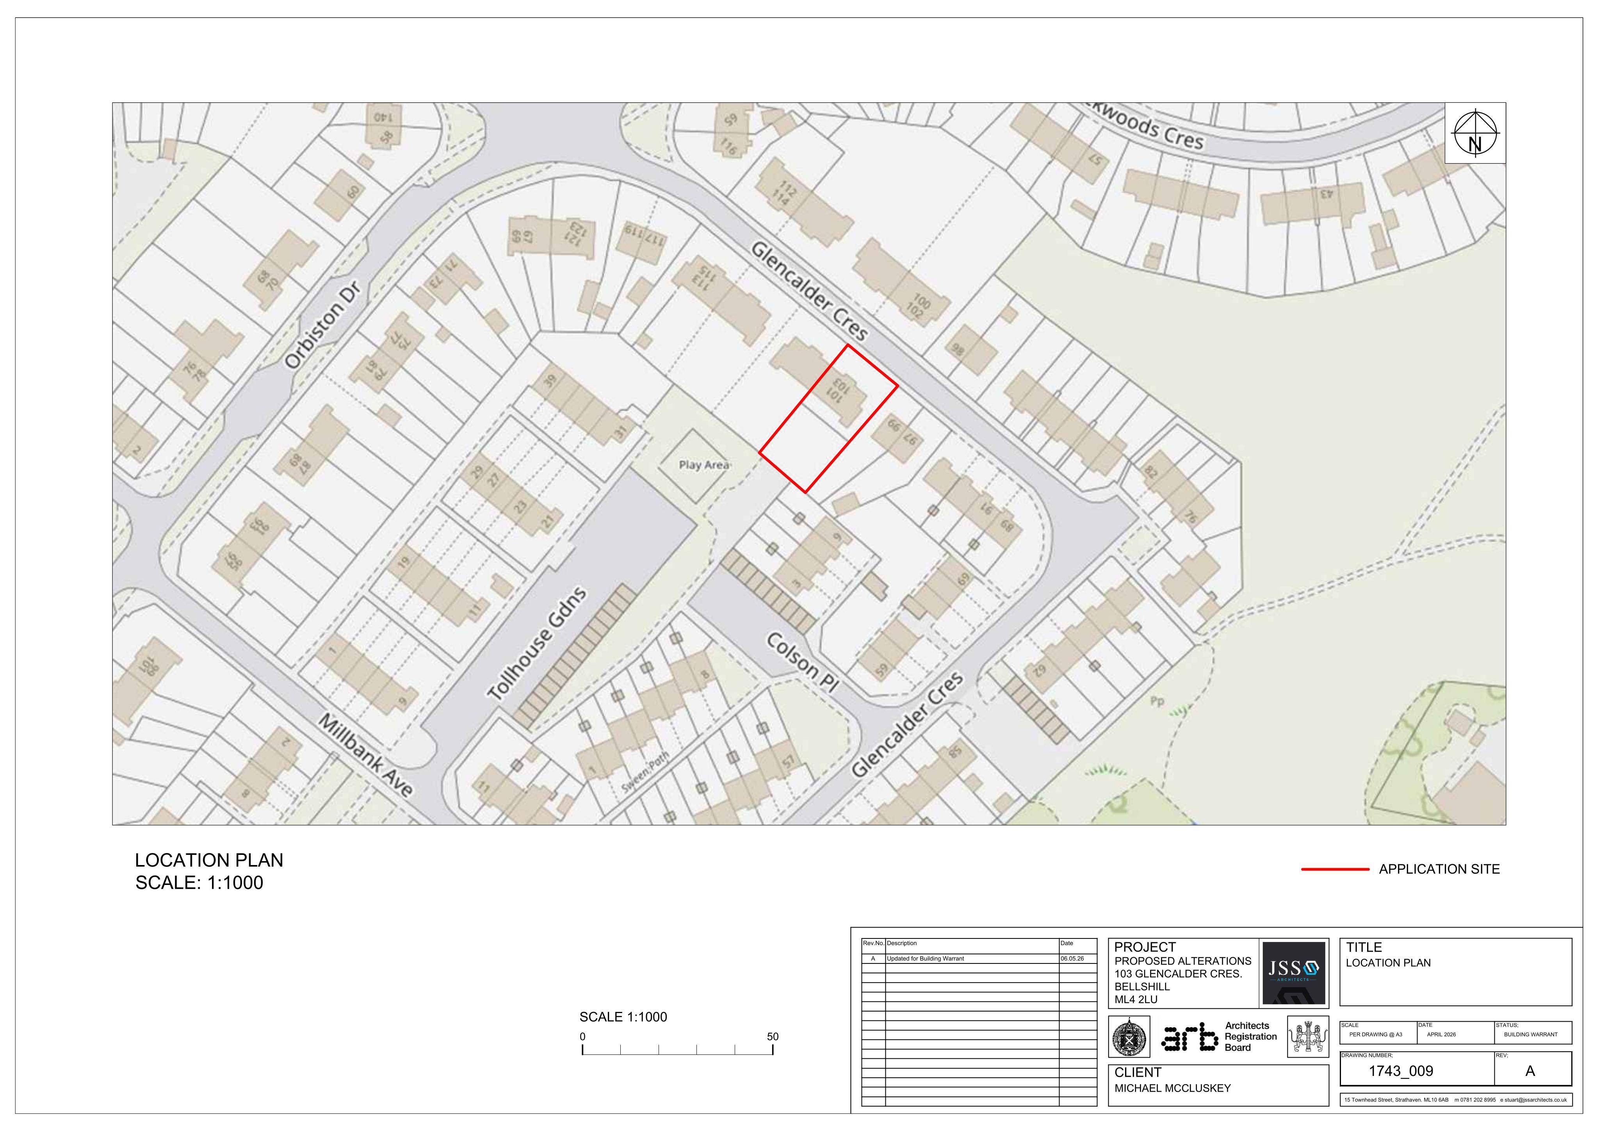Click the JSS Architects logo

click(1293, 973)
